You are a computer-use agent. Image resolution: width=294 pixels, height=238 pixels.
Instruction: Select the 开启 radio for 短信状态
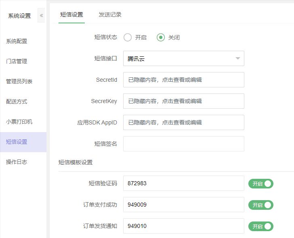(x=128, y=37)
